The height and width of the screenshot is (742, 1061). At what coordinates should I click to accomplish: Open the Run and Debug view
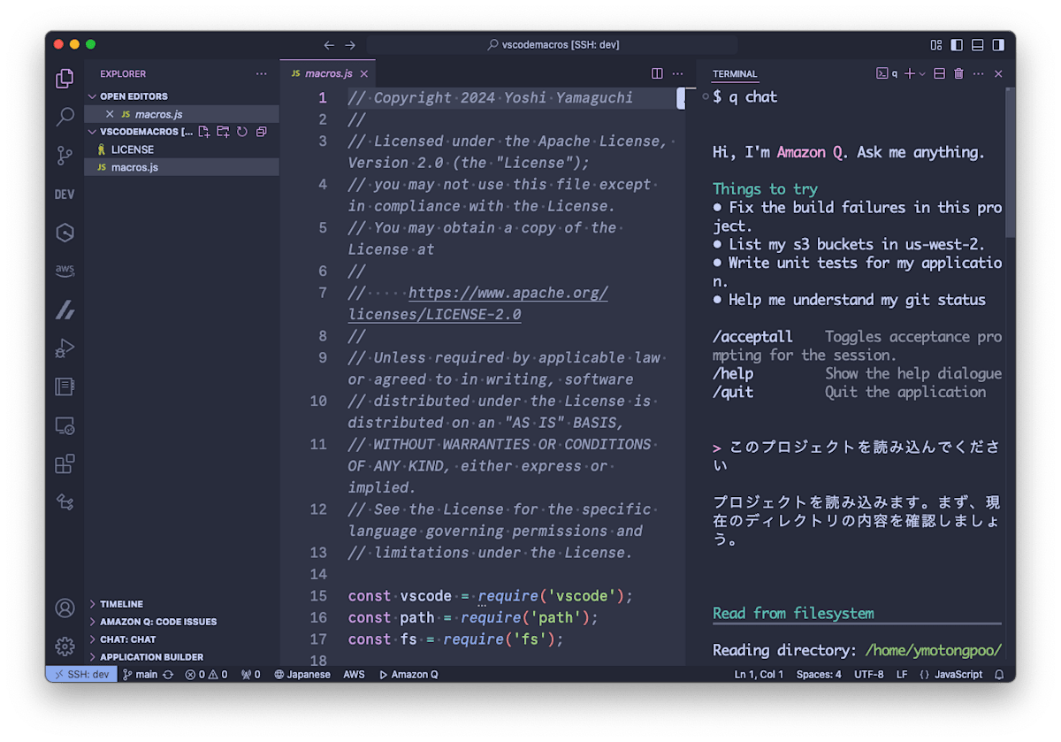(65, 348)
